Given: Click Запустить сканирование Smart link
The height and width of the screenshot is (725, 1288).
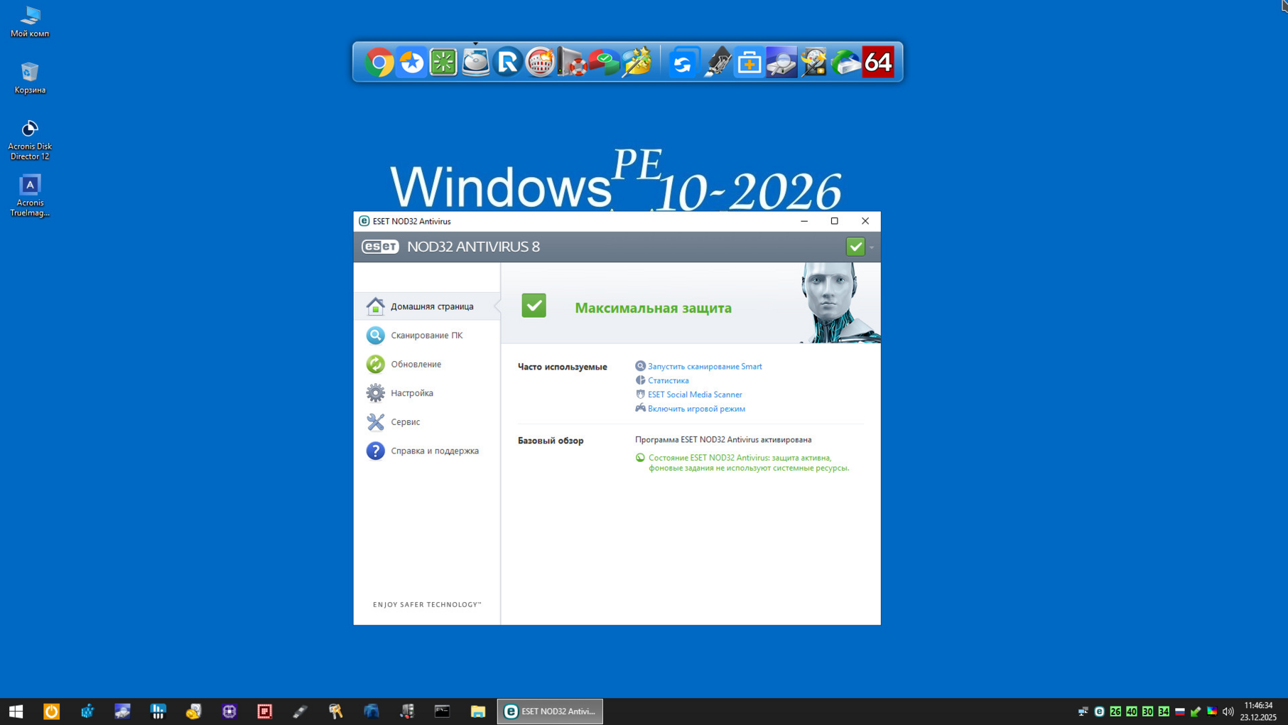Looking at the screenshot, I should click(704, 367).
